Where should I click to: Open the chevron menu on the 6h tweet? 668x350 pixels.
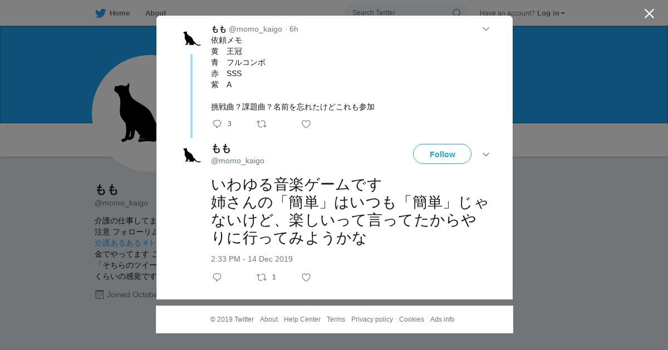coord(486,29)
